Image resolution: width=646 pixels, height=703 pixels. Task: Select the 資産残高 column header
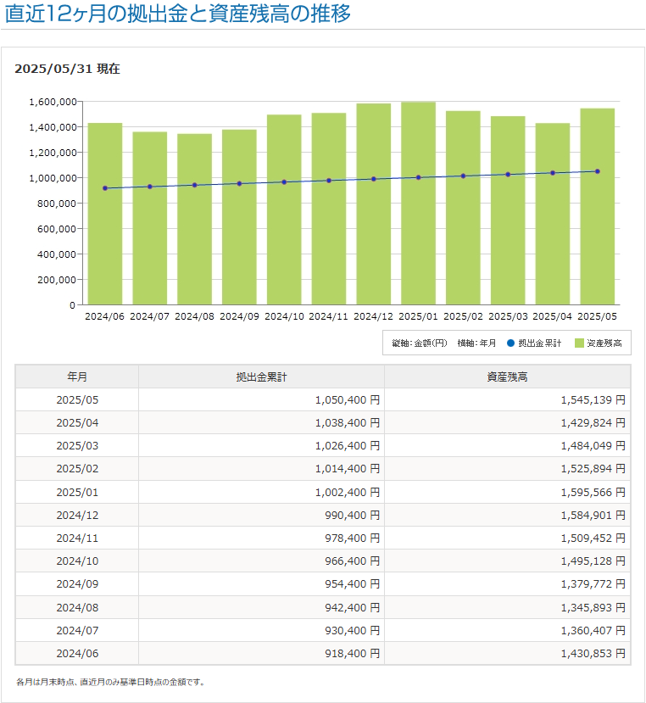tap(508, 377)
